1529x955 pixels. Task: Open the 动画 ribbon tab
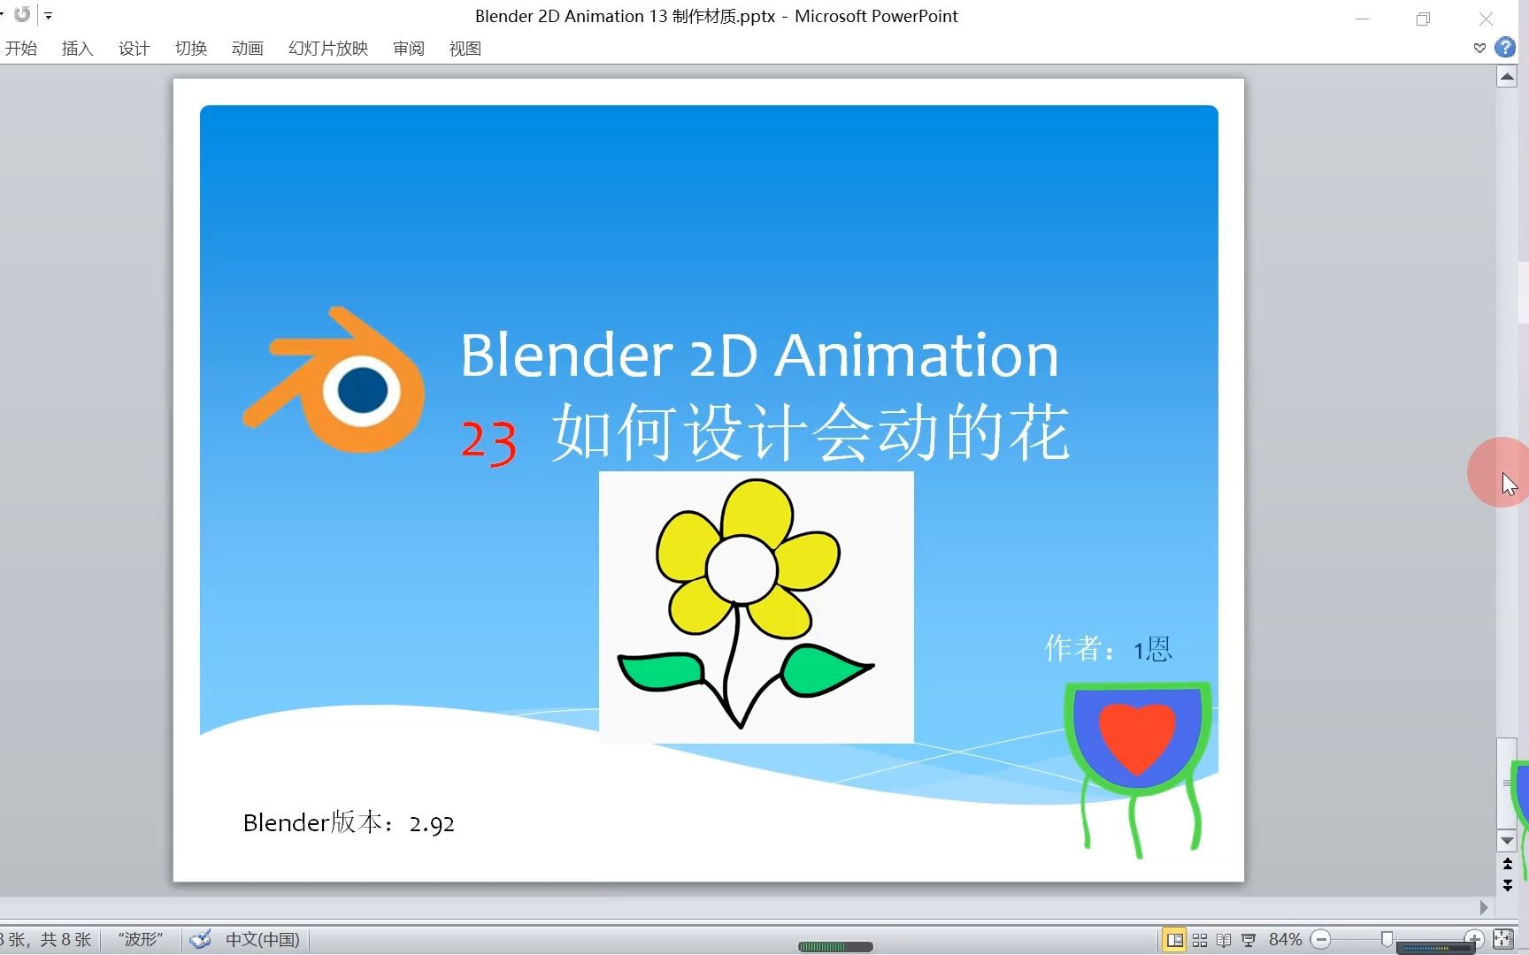(x=247, y=49)
